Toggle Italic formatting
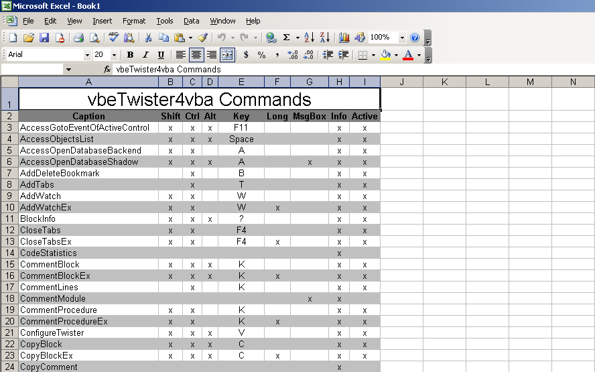This screenshot has height=372, width=595. [145, 55]
